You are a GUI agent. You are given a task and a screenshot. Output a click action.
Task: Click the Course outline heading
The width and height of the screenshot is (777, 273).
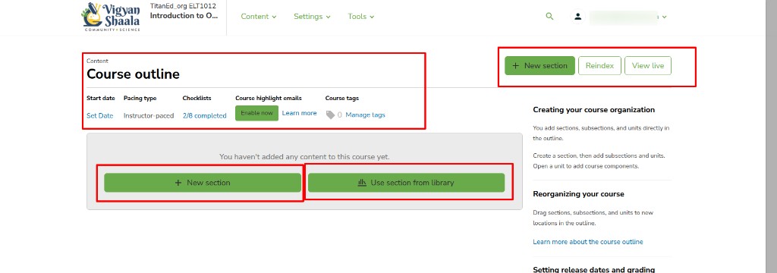pos(134,74)
